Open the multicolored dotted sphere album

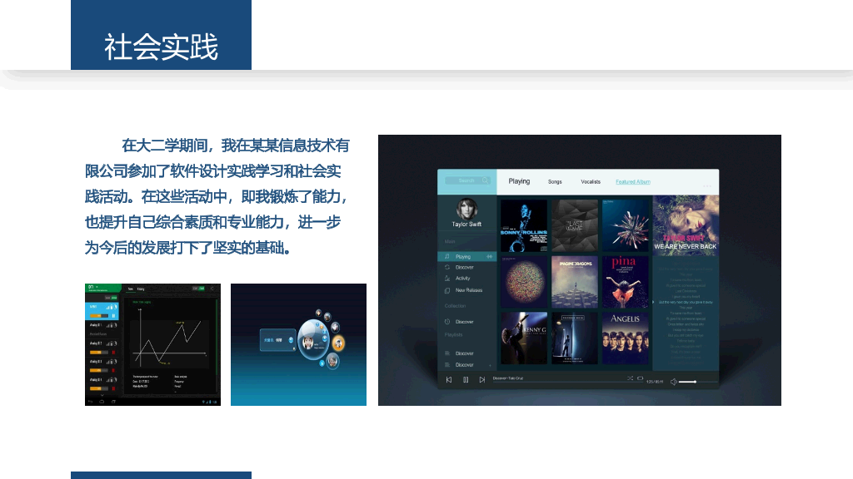coord(524,282)
